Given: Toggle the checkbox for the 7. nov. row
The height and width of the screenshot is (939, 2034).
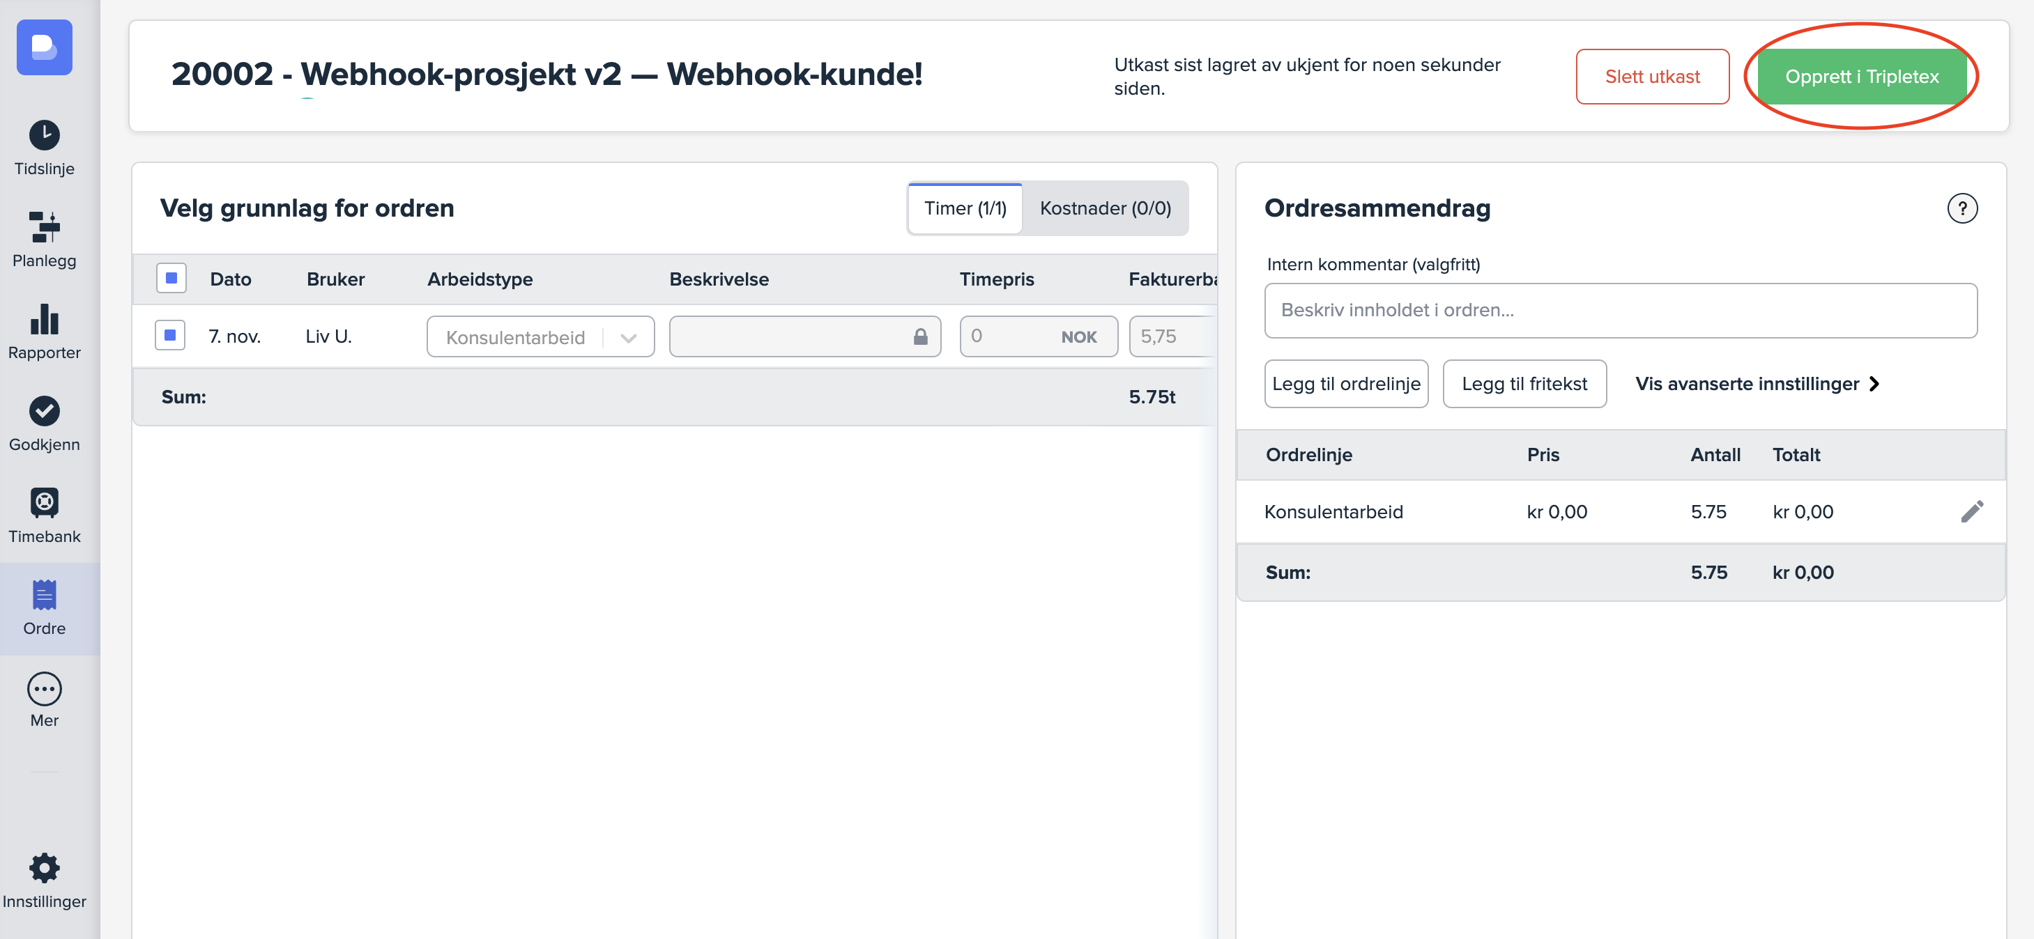Looking at the screenshot, I should (x=170, y=335).
